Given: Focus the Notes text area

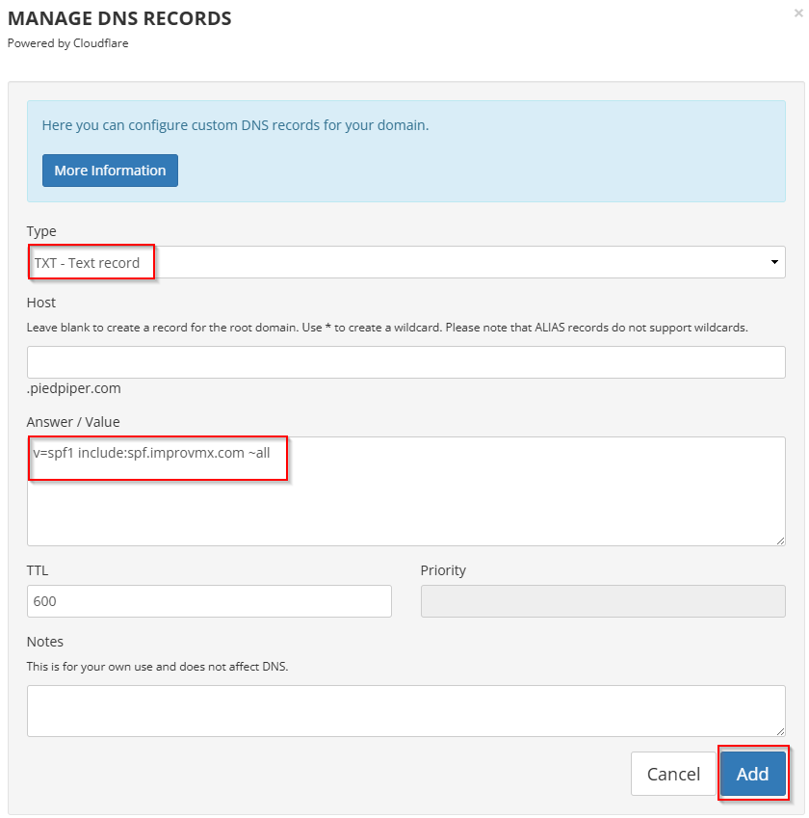Looking at the screenshot, I should click(404, 711).
